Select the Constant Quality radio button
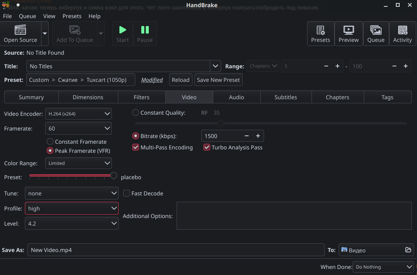The height and width of the screenshot is (275, 417). click(136, 113)
